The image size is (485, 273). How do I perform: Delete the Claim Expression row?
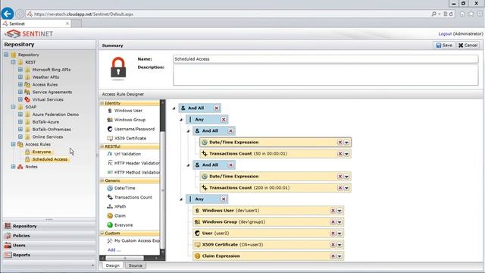point(333,256)
